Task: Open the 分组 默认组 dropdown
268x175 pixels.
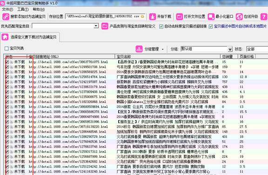Action: tap(230, 49)
